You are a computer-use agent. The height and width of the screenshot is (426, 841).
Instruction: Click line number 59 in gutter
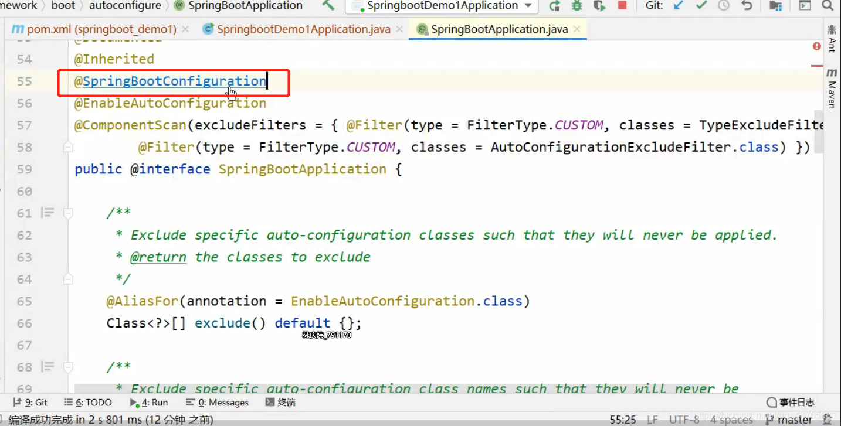24,169
